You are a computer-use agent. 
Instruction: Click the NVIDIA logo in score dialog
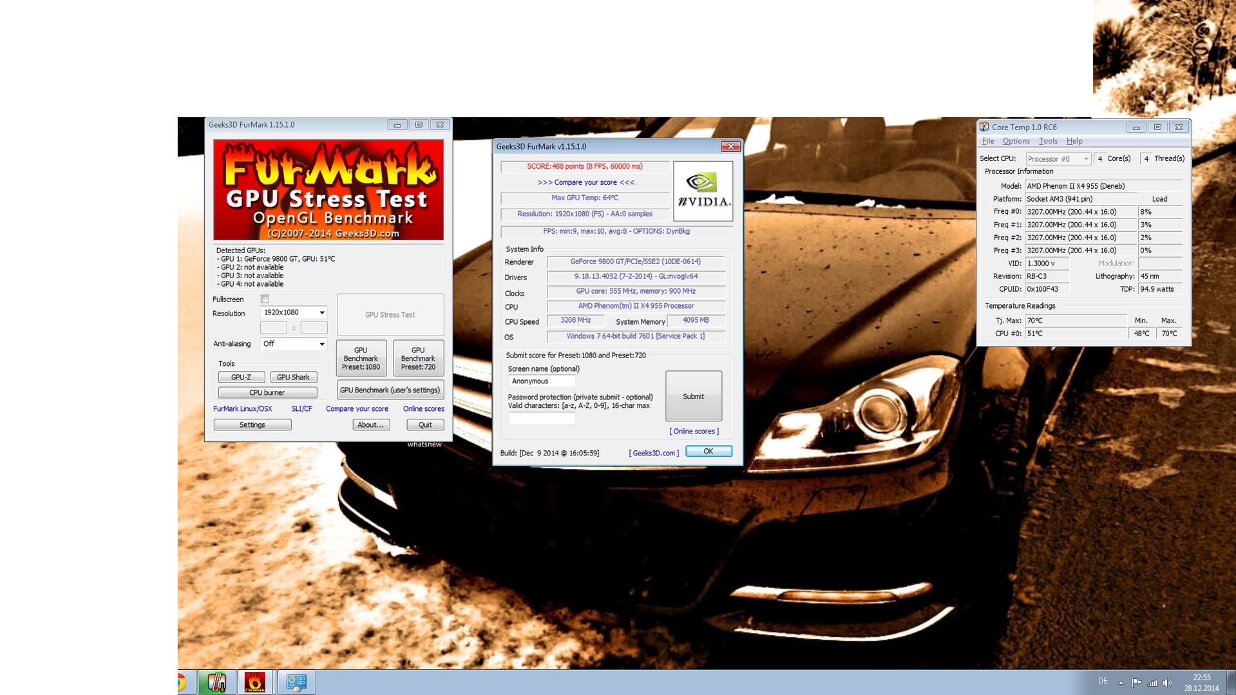[x=703, y=191]
